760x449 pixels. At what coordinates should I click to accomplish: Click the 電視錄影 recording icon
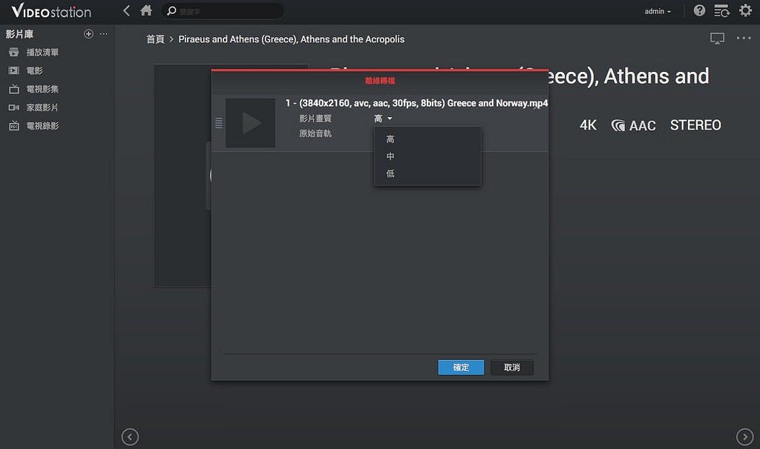click(x=14, y=126)
